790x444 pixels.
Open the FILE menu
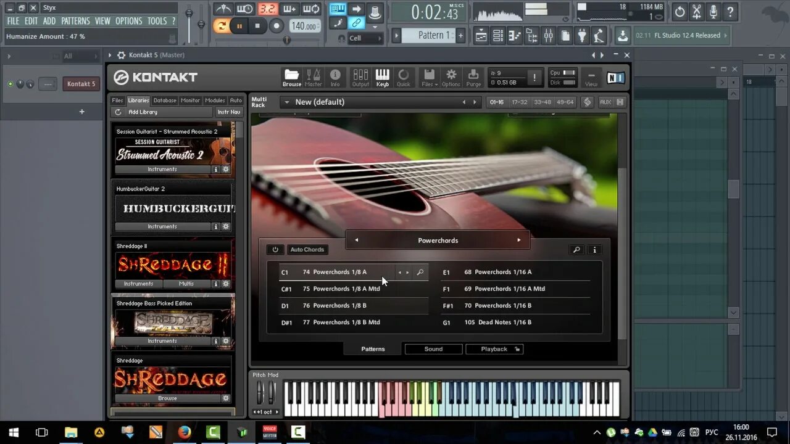13,21
